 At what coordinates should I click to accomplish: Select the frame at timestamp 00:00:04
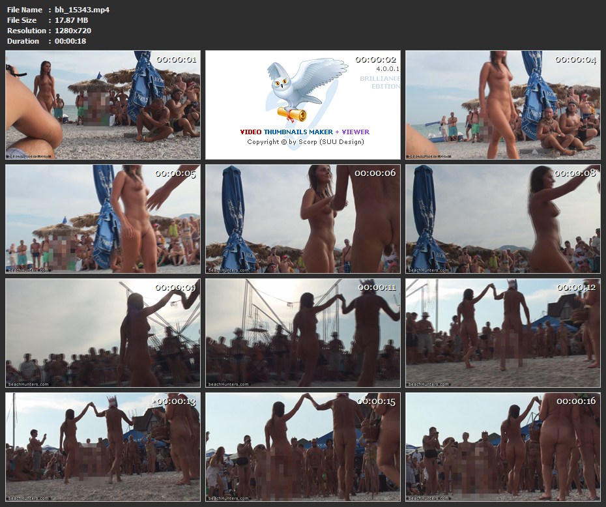point(502,105)
